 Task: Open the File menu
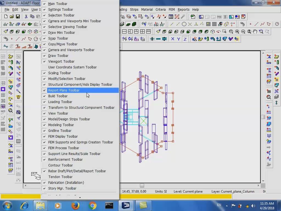[7, 10]
